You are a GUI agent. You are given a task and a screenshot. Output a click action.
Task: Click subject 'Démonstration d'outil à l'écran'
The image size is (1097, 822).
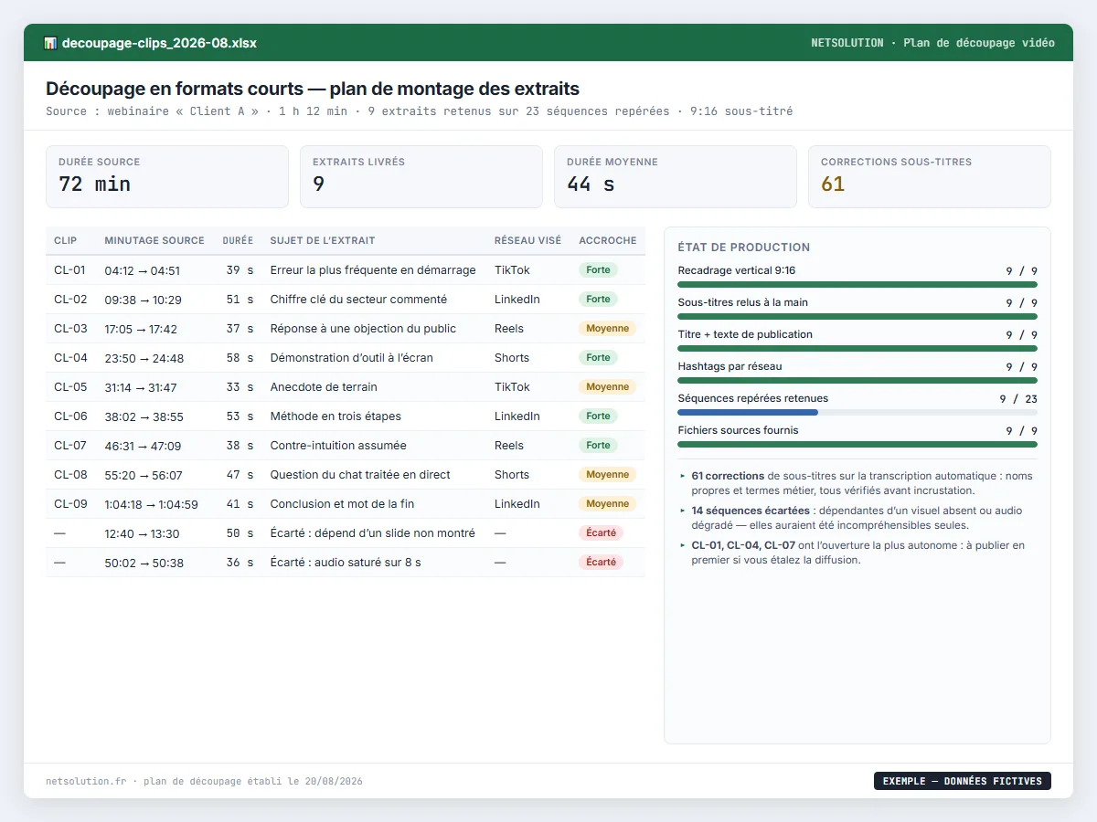point(352,358)
